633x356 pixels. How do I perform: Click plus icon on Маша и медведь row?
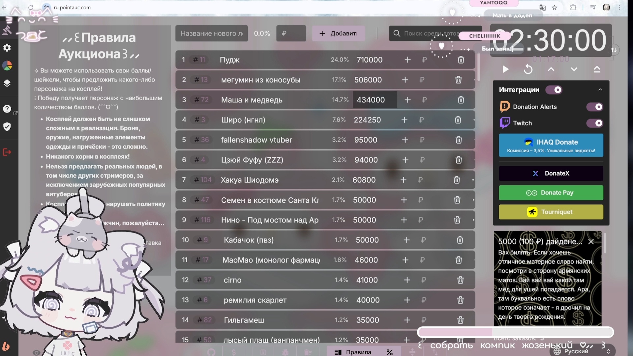coord(407,100)
